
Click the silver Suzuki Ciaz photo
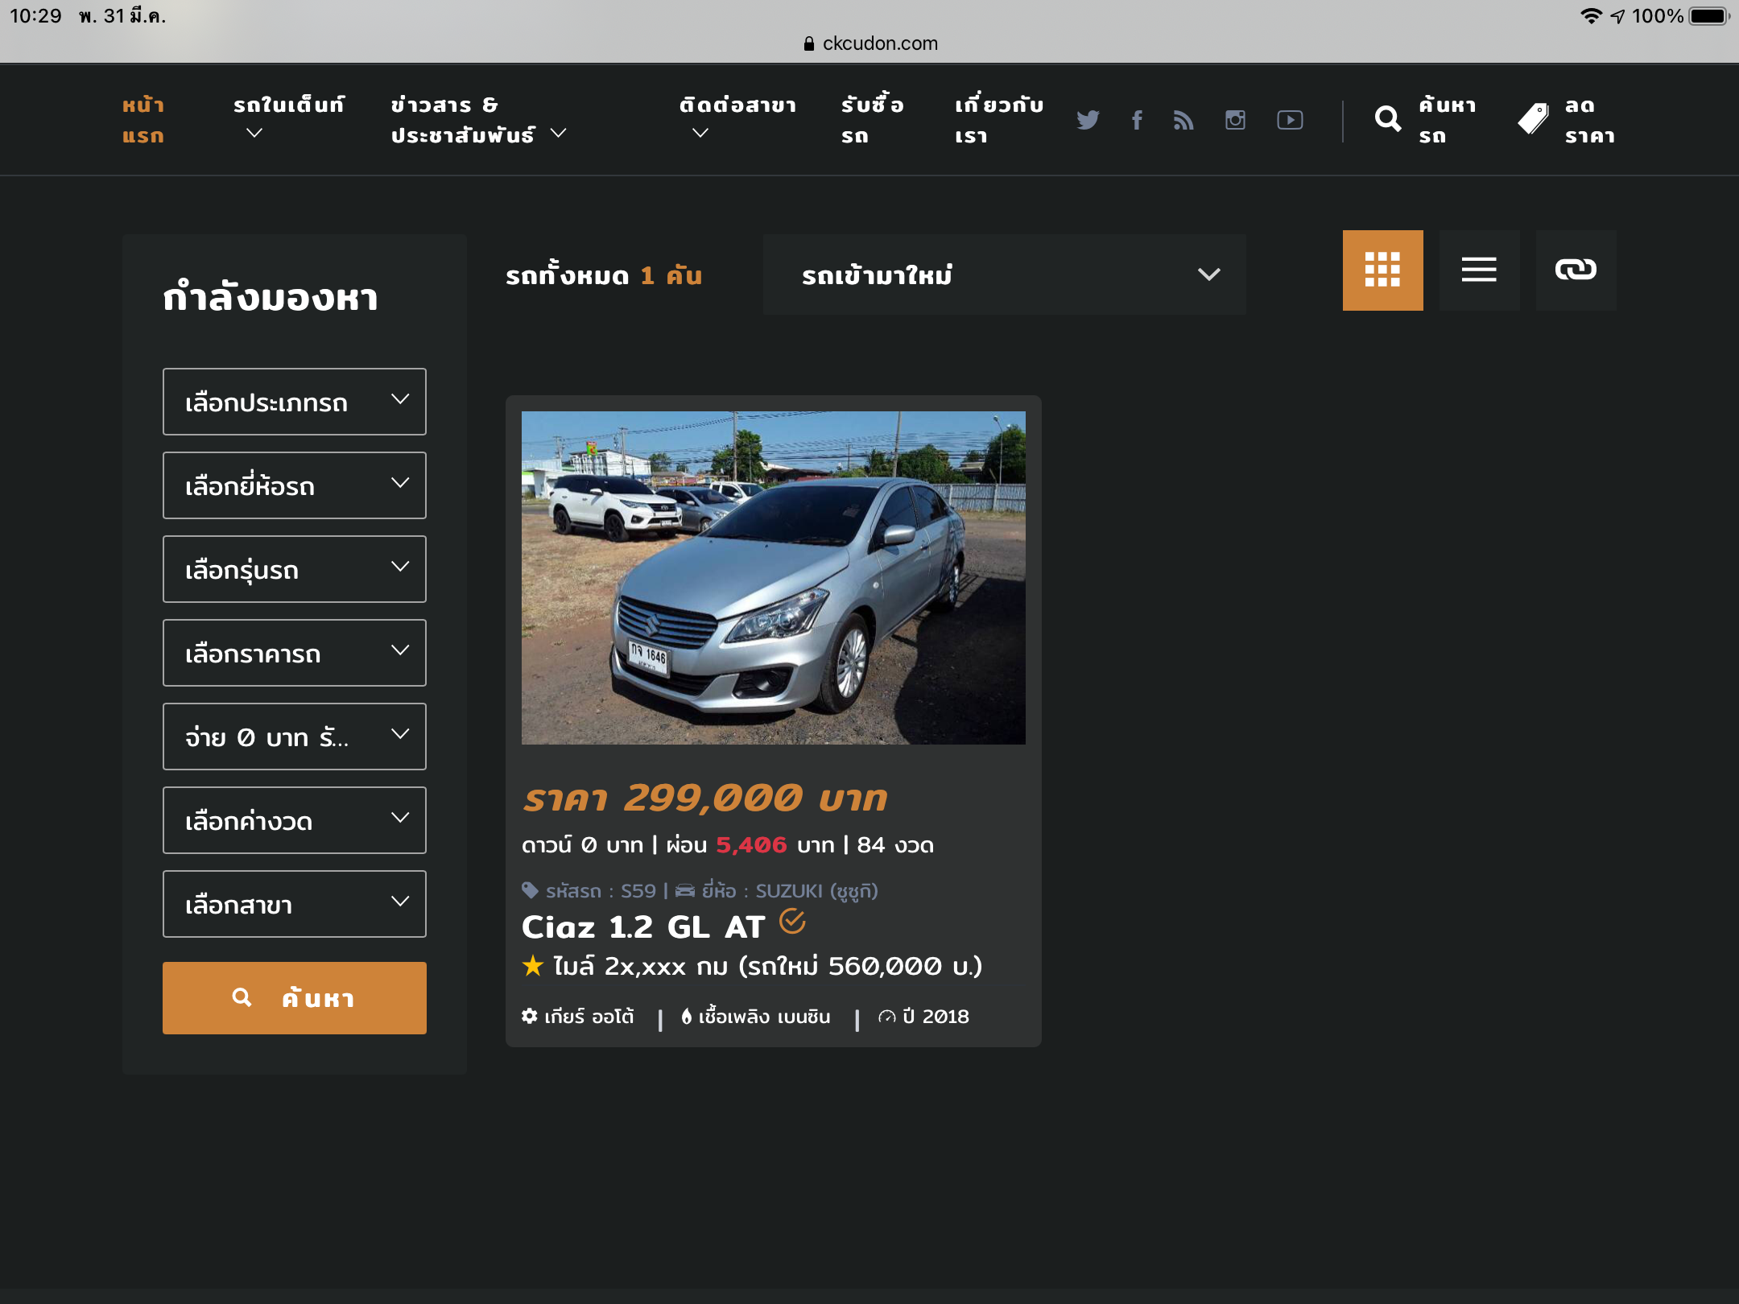point(773,577)
